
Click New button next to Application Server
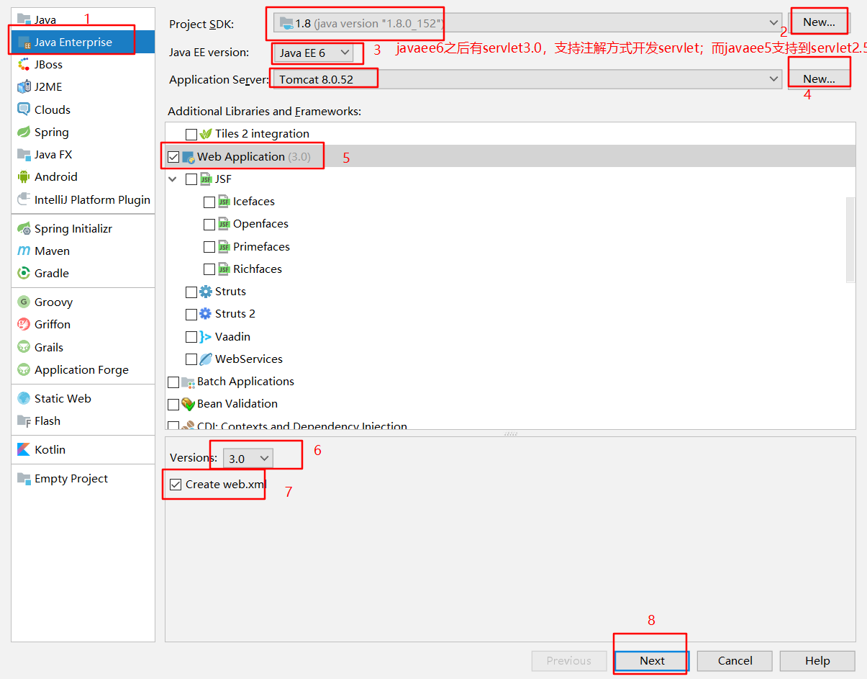tap(819, 79)
